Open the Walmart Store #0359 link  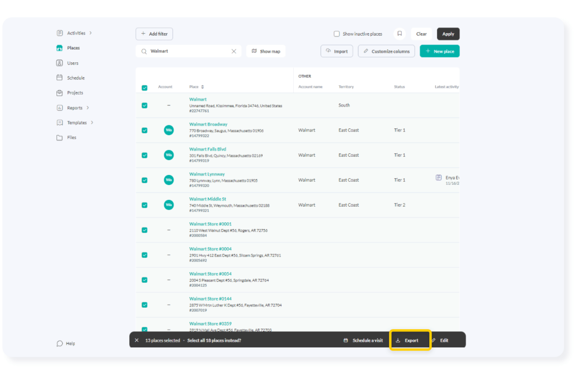tap(210, 324)
